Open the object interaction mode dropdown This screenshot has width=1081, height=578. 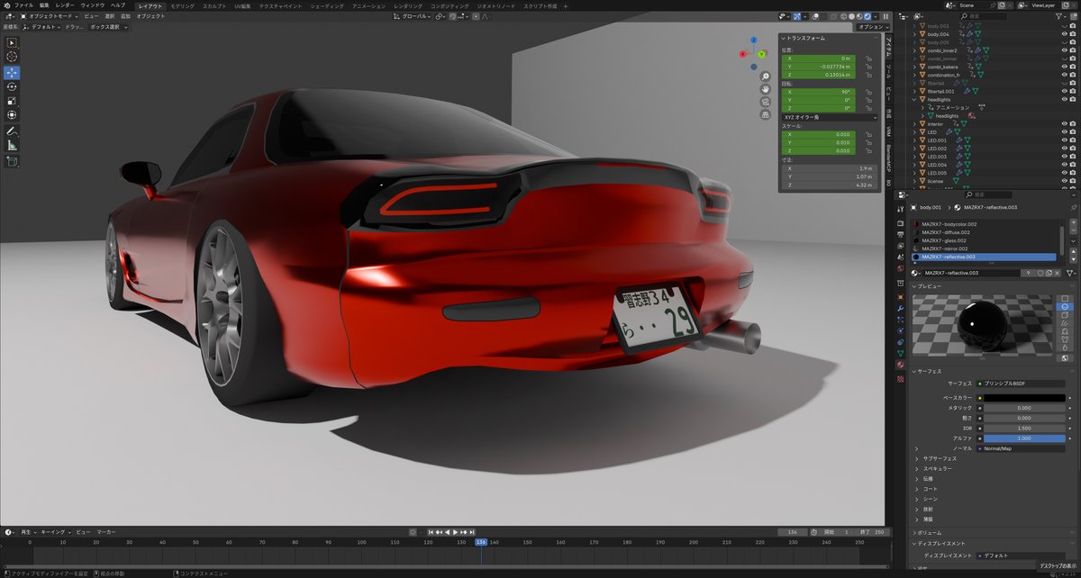(x=50, y=16)
